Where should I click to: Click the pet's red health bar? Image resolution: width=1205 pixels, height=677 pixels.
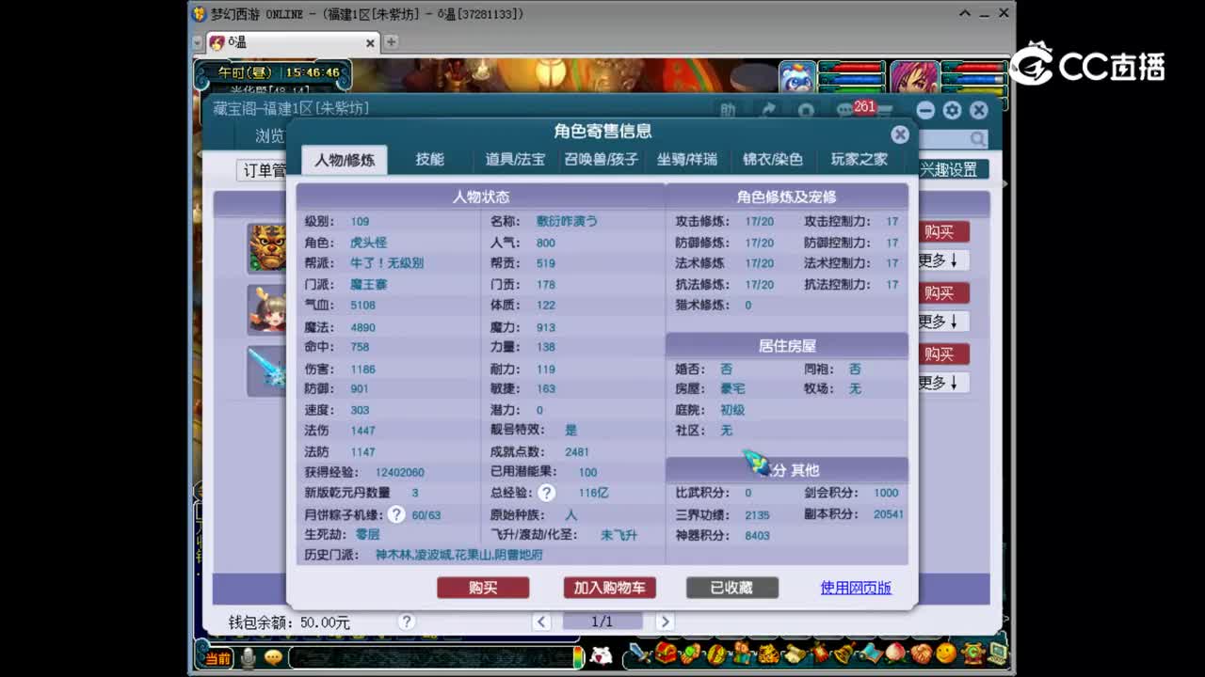(x=852, y=68)
